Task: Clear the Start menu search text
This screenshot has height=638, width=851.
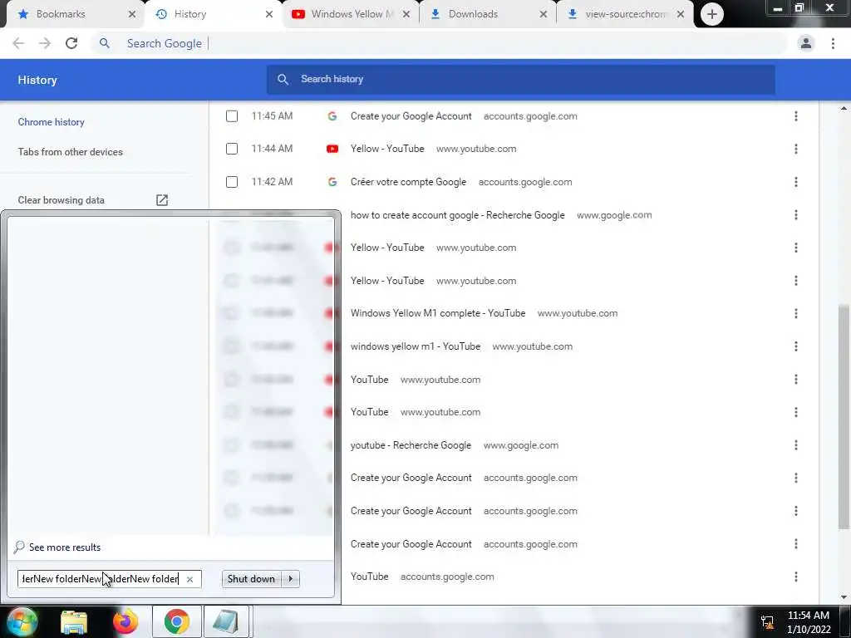Action: [190, 579]
